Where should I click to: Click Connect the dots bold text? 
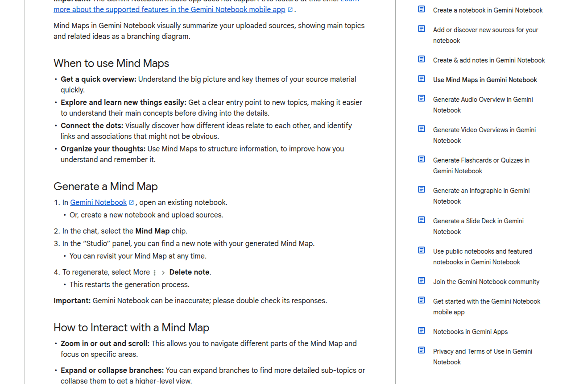click(92, 125)
